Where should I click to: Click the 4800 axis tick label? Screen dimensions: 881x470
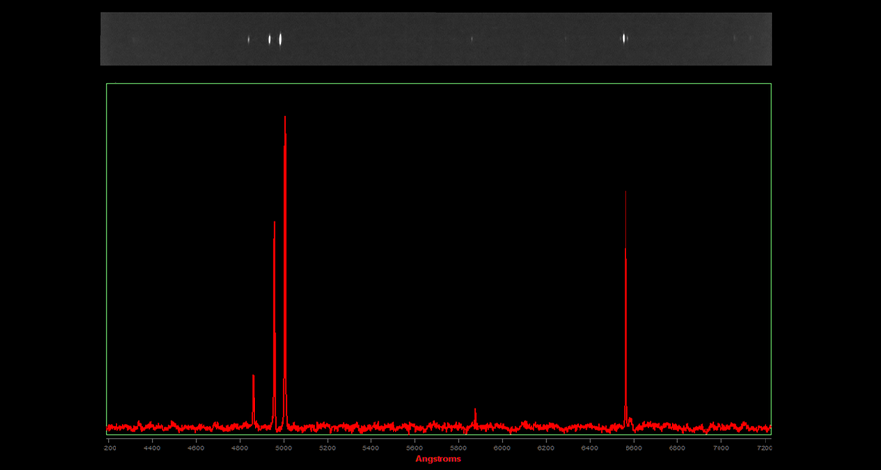[x=239, y=447]
